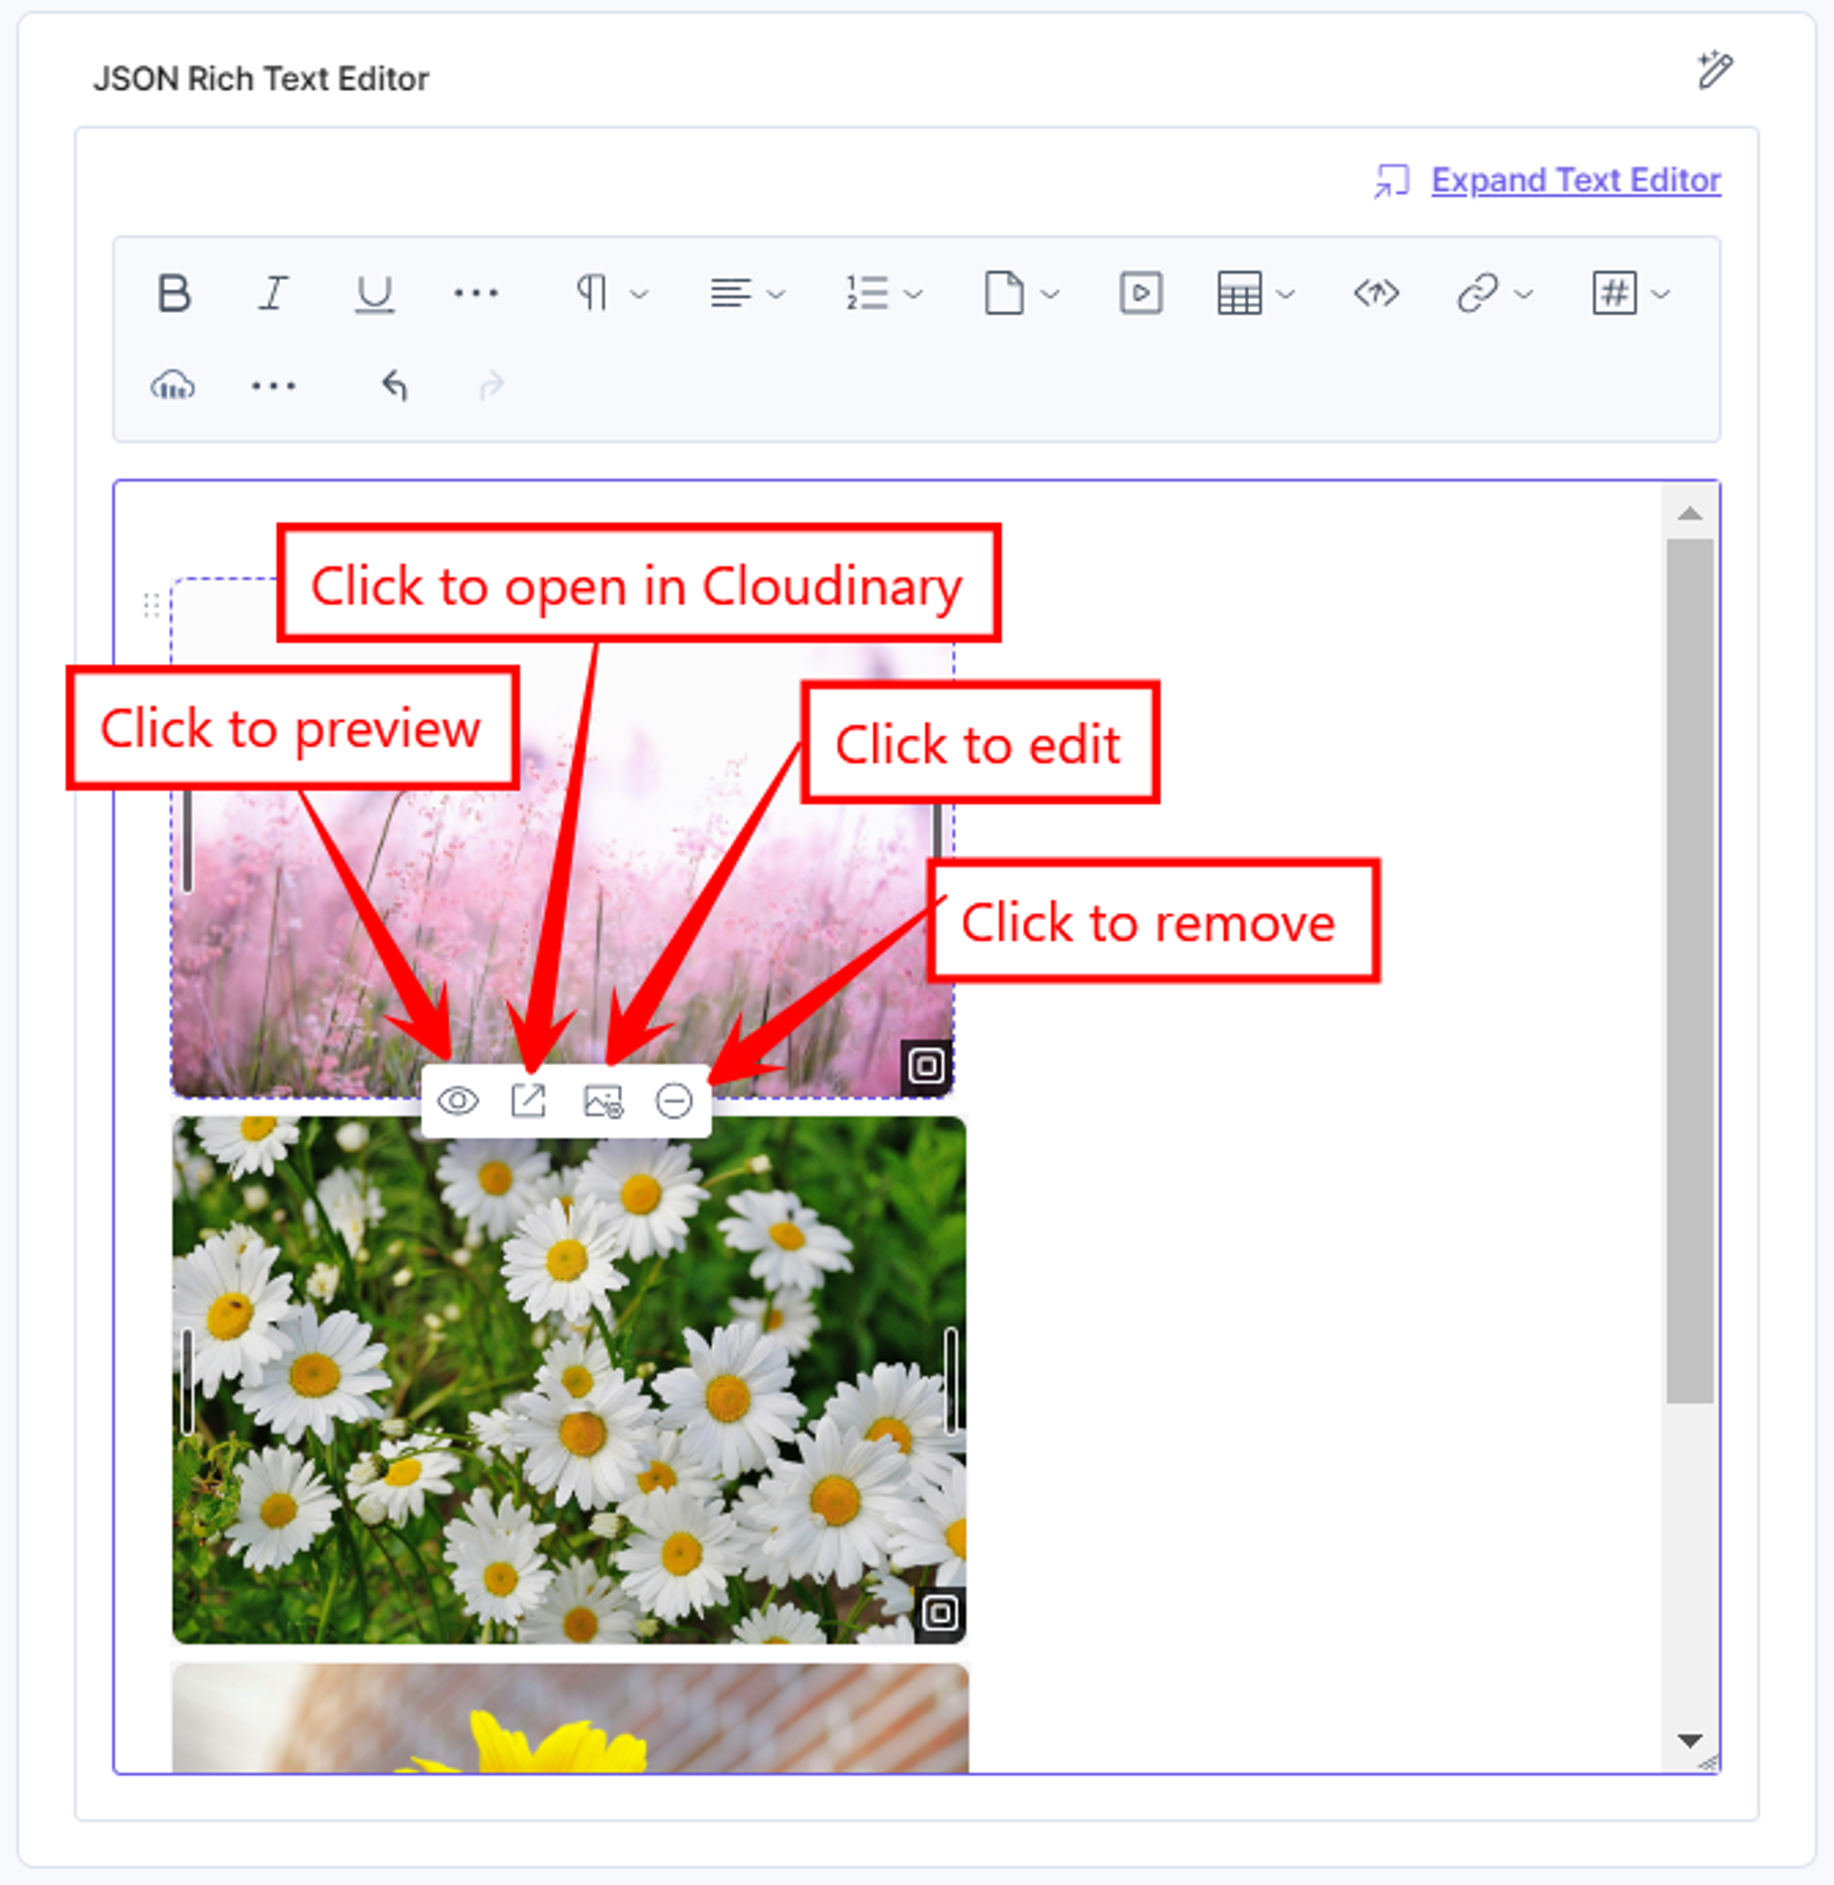1834x1885 pixels.
Task: Click the expand editor arrow icon
Action: coord(1392,180)
